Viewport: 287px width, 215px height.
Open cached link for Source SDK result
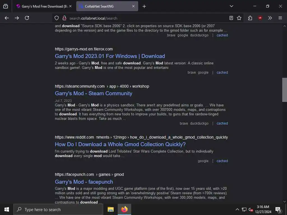point(222,35)
